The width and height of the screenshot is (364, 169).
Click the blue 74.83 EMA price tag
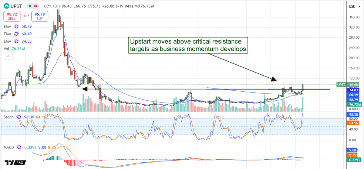(353, 90)
